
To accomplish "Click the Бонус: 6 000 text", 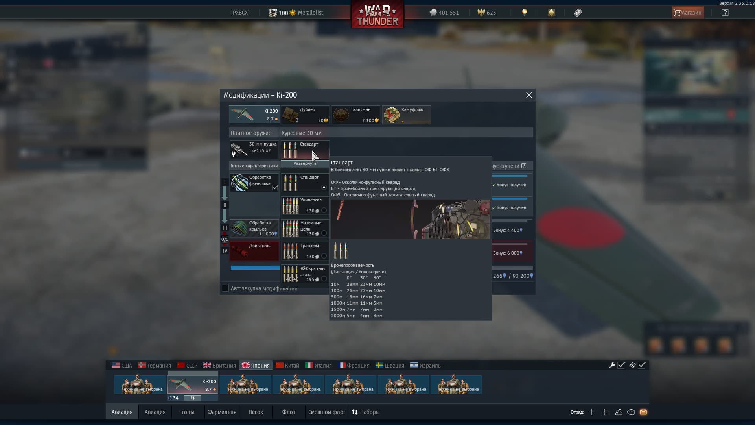I will (x=508, y=253).
